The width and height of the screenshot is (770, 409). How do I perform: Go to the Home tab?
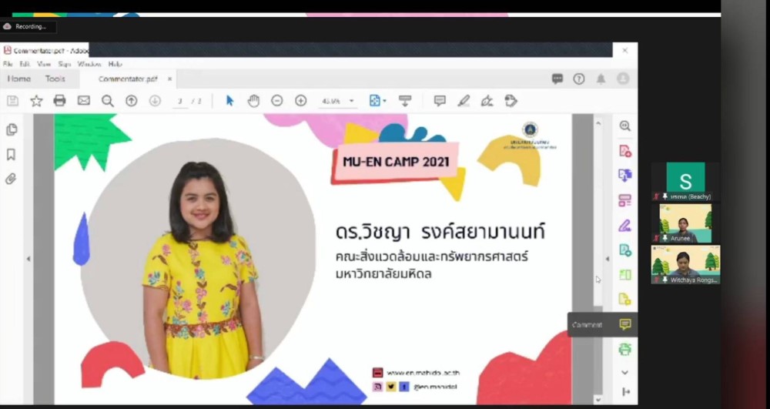pos(19,79)
